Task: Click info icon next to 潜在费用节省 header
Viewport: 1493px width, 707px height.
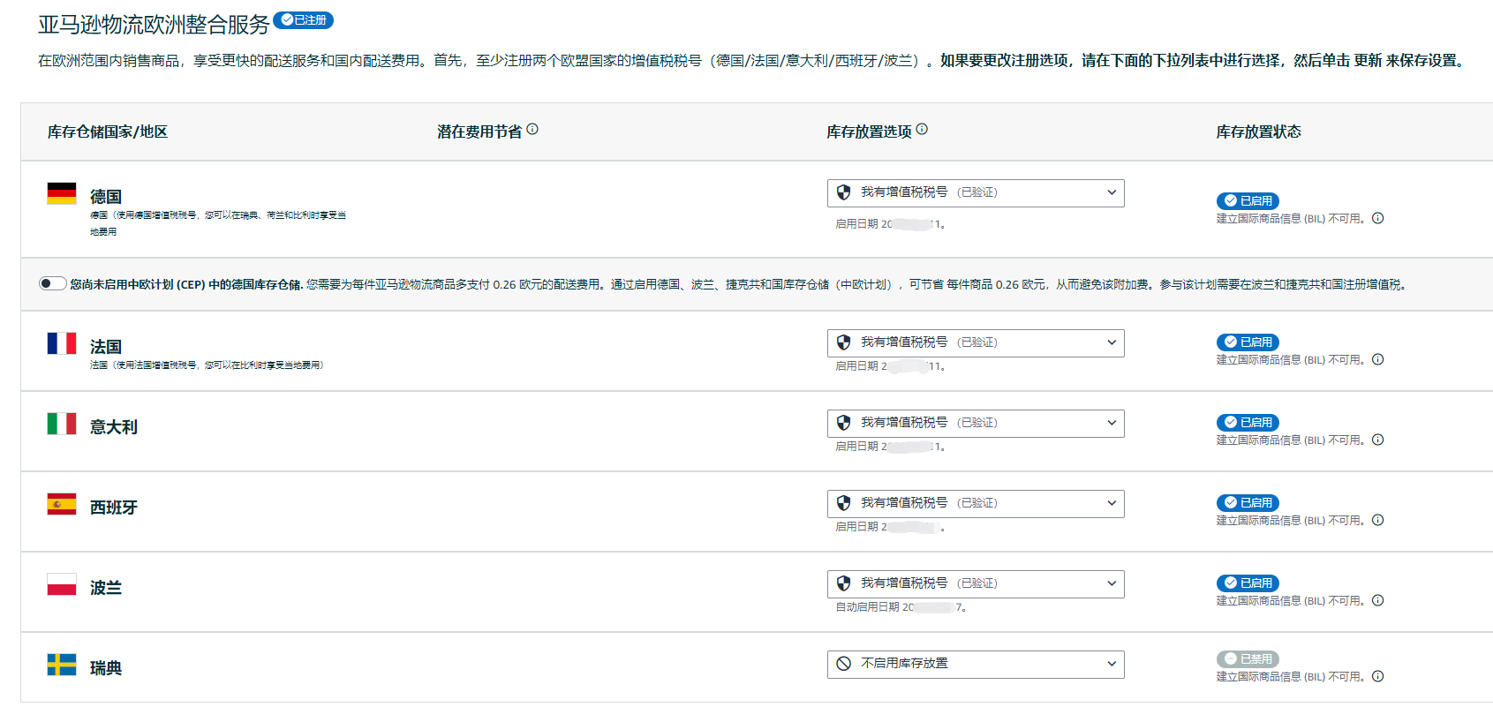Action: (x=532, y=130)
